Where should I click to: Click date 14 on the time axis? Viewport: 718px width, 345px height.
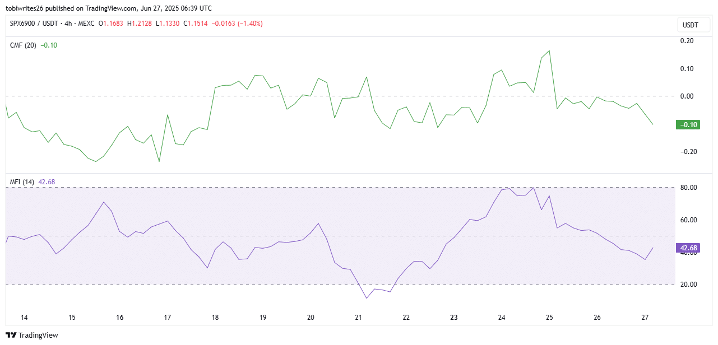[24, 318]
